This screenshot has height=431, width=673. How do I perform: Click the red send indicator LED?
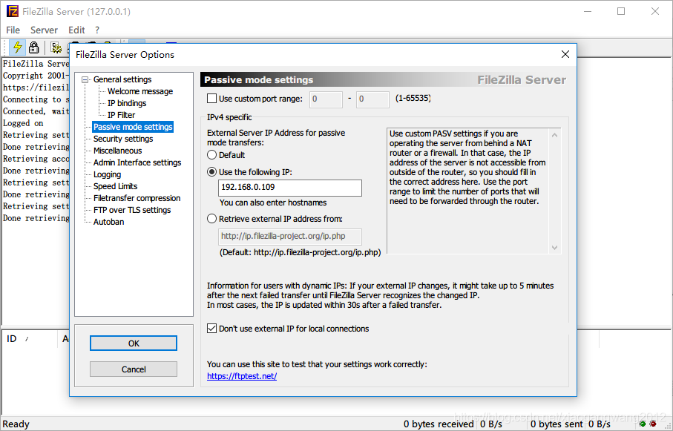653,424
